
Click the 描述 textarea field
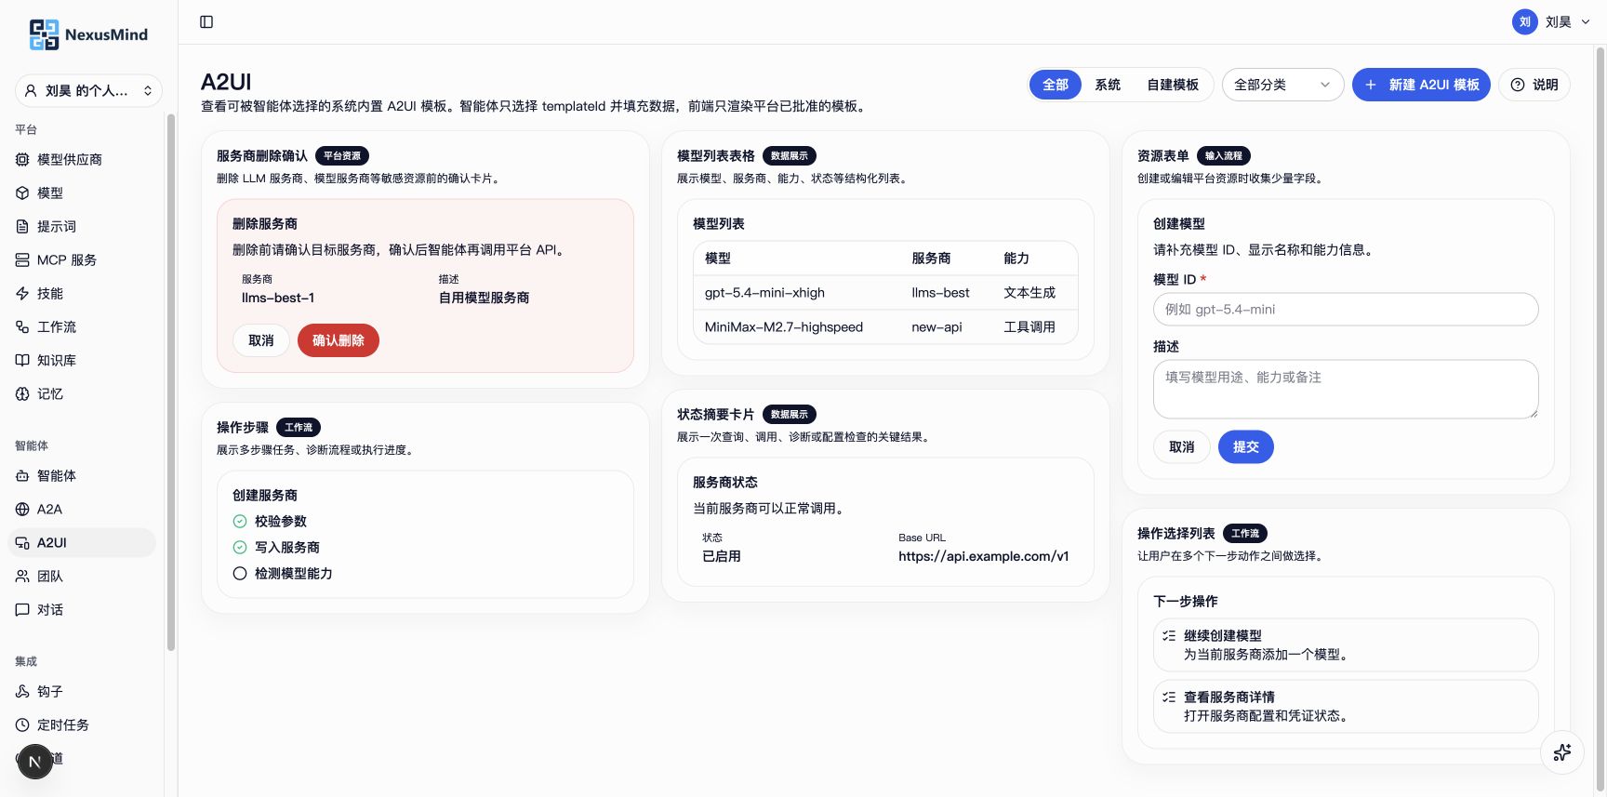[1346, 389]
